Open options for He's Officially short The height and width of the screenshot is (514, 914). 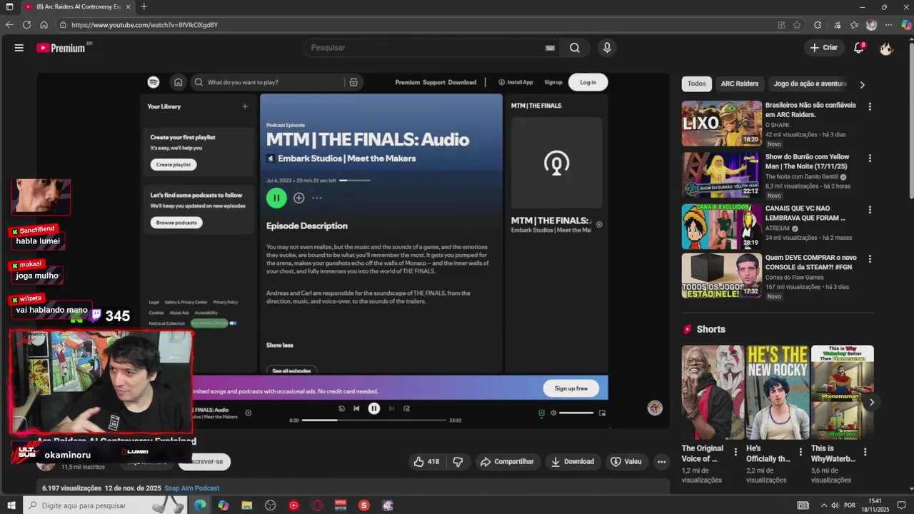800,452
